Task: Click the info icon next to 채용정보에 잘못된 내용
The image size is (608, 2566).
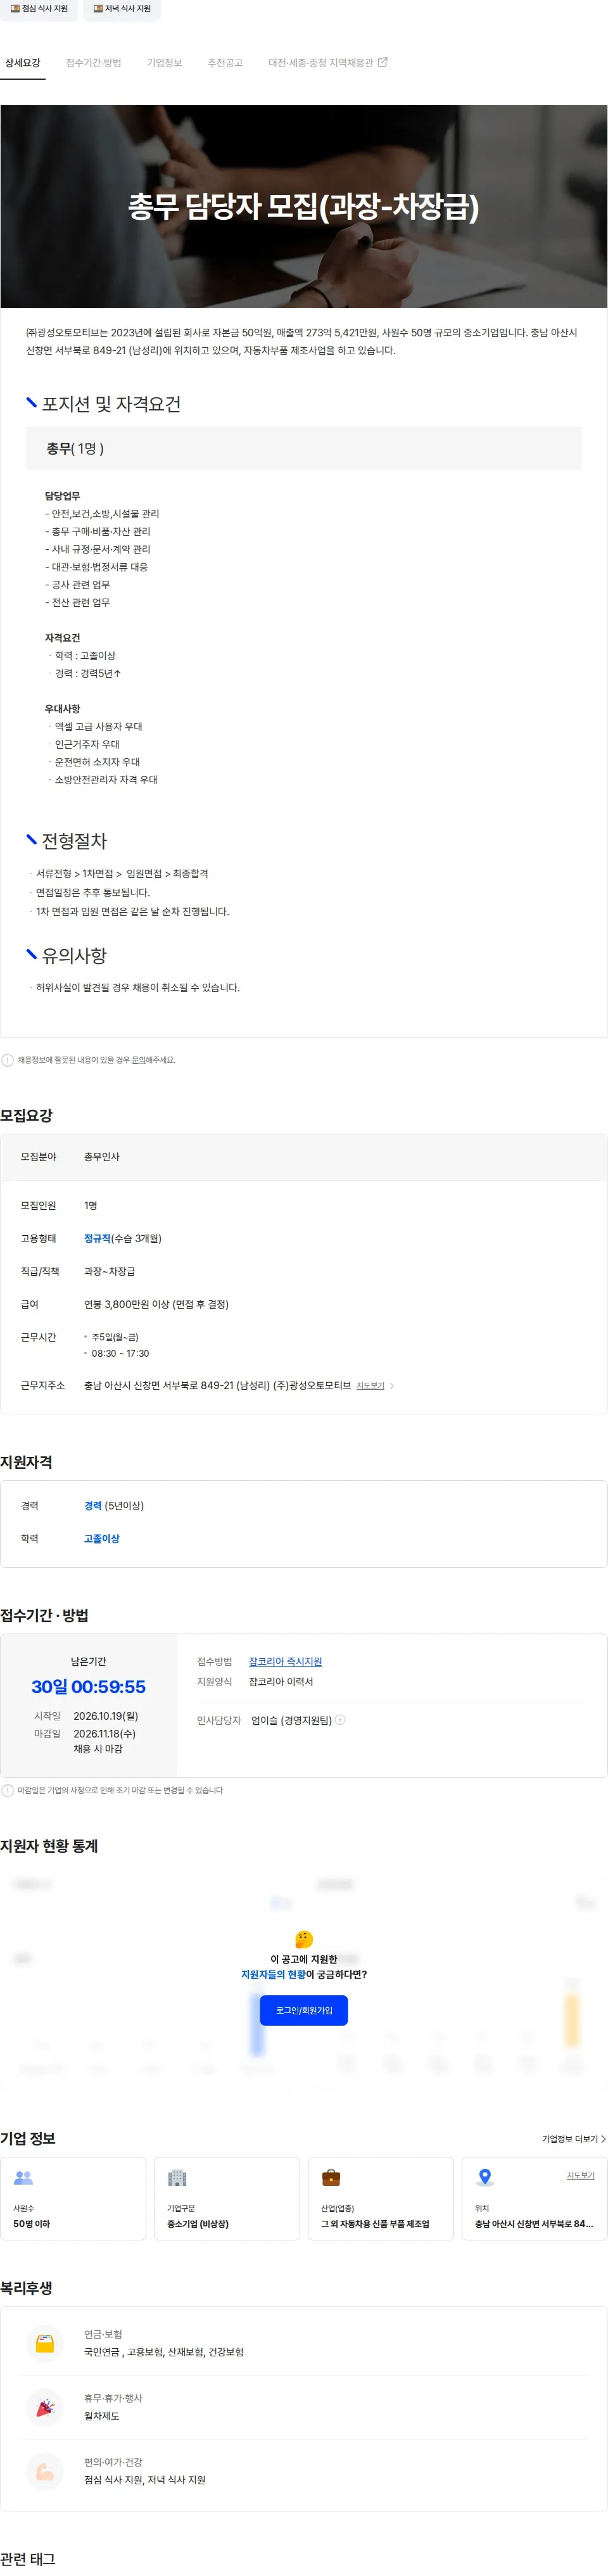Action: click(7, 1060)
